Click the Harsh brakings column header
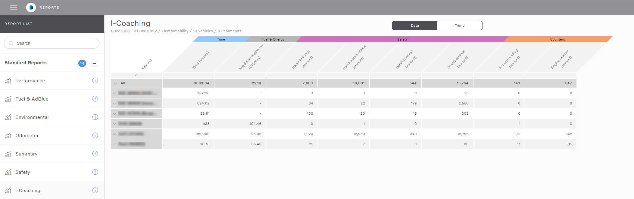 pos(302,59)
